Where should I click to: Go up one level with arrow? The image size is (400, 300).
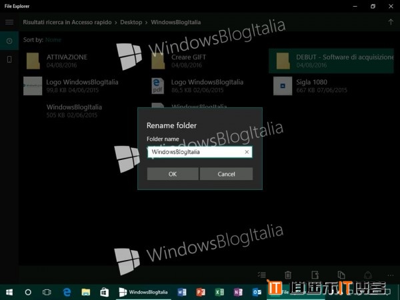pos(391,22)
